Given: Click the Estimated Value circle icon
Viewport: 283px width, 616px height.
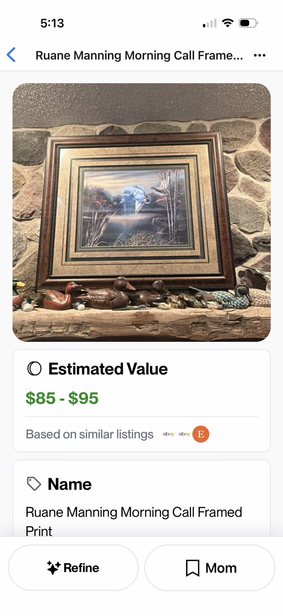Looking at the screenshot, I should [x=34, y=369].
